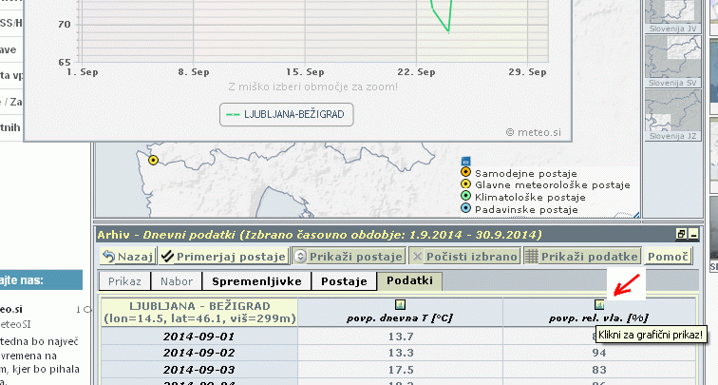
Task: Click the Padavinske postaje legend marker
Action: (x=465, y=209)
